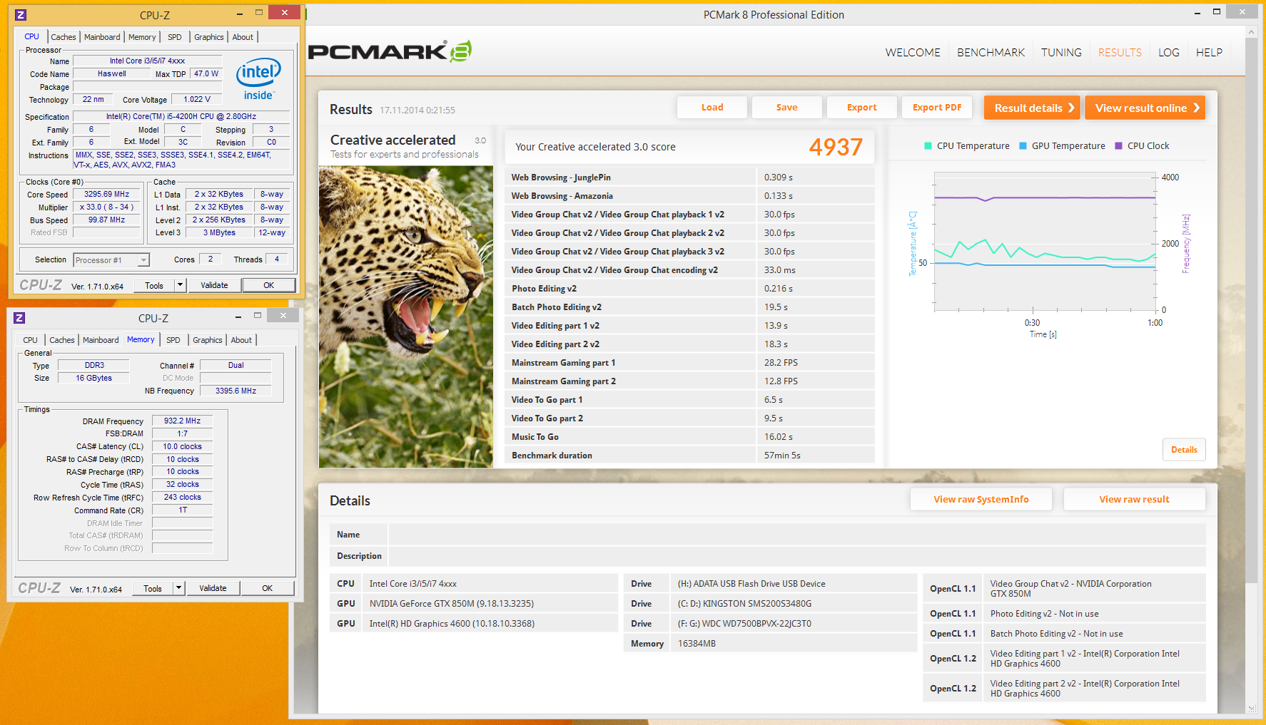Open About tab in CPU-Z memory window
The width and height of the screenshot is (1266, 725).
coord(241,340)
